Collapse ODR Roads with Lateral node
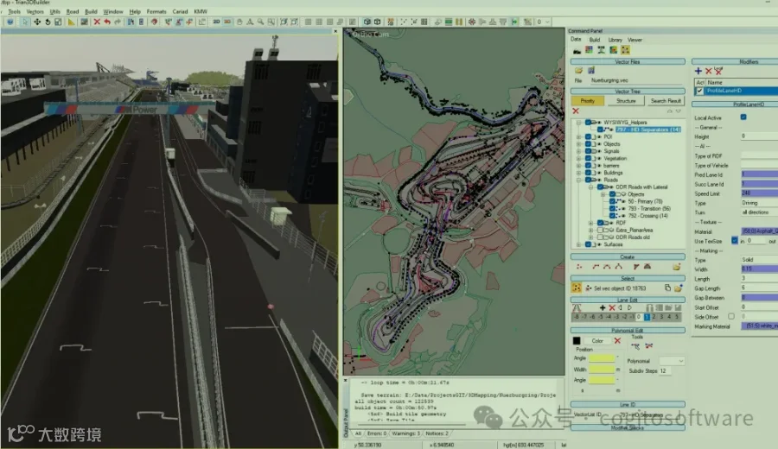 click(590, 187)
